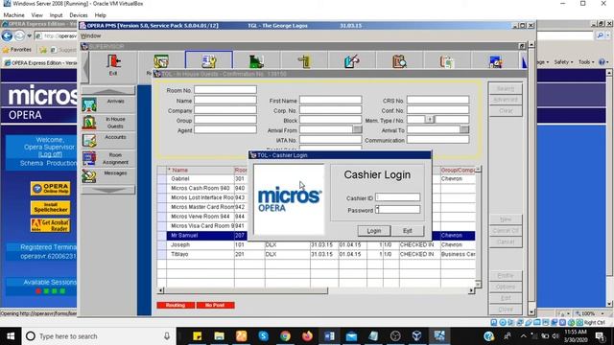The height and width of the screenshot is (345, 614).
Task: Show hidden system tray icons chevron
Action: 524,336
